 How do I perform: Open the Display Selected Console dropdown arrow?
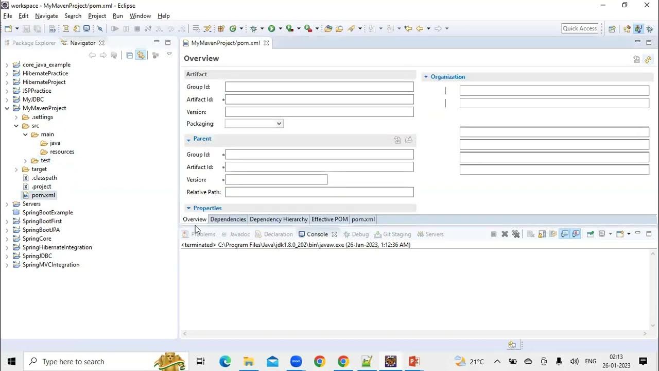pyautogui.click(x=611, y=234)
